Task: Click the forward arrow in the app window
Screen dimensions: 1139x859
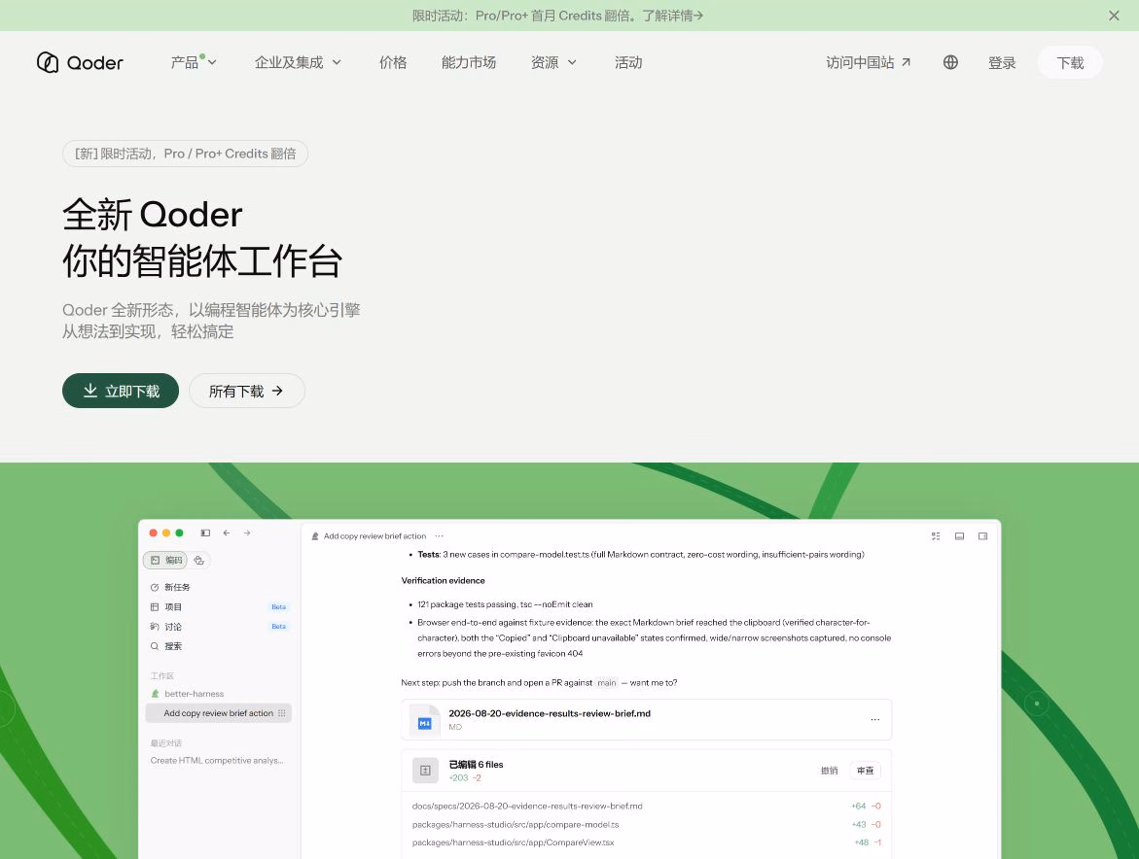Action: click(247, 533)
